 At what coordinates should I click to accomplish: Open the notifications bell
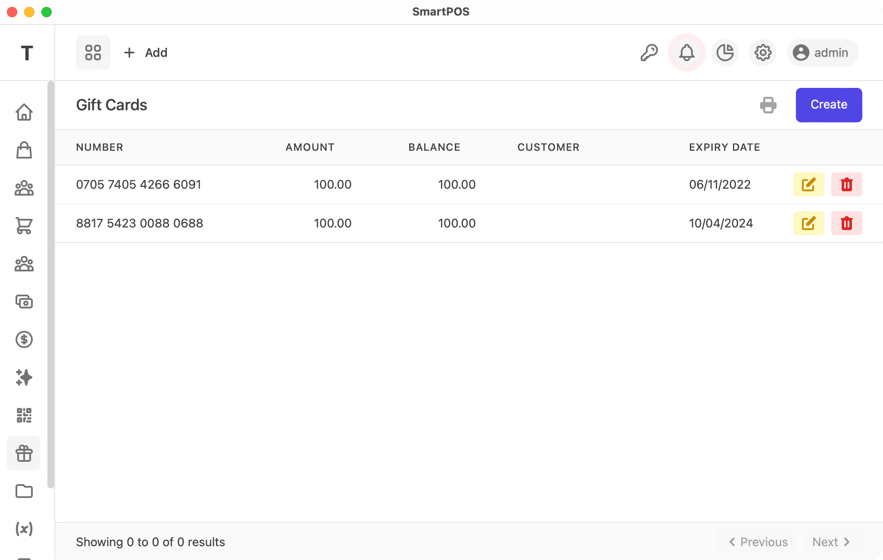[x=687, y=53]
